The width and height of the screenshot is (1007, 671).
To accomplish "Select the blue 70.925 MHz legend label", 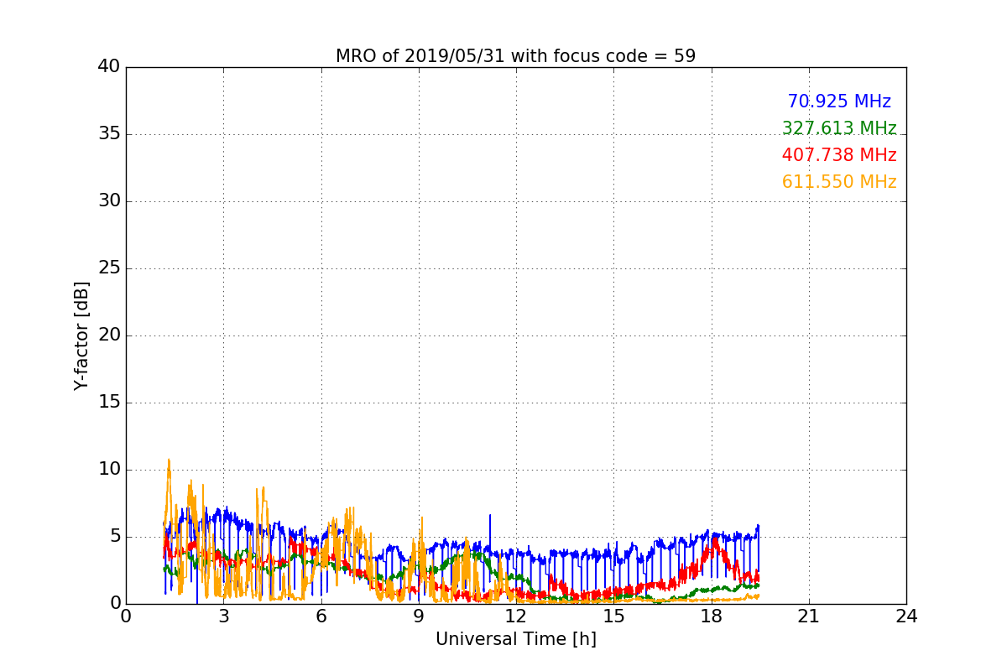I will pyautogui.click(x=839, y=101).
